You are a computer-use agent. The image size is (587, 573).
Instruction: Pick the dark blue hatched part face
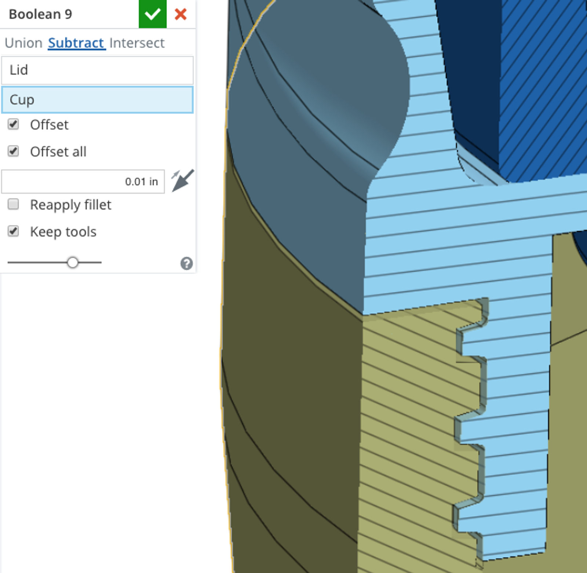point(543,92)
